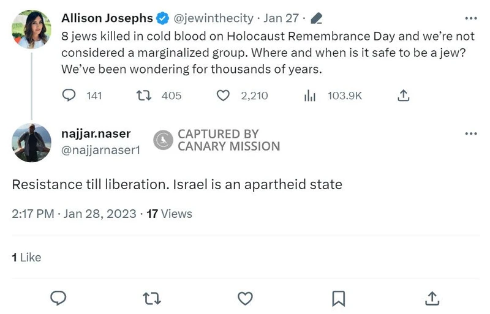Open more options for najjar.naser's tweet

470,133
